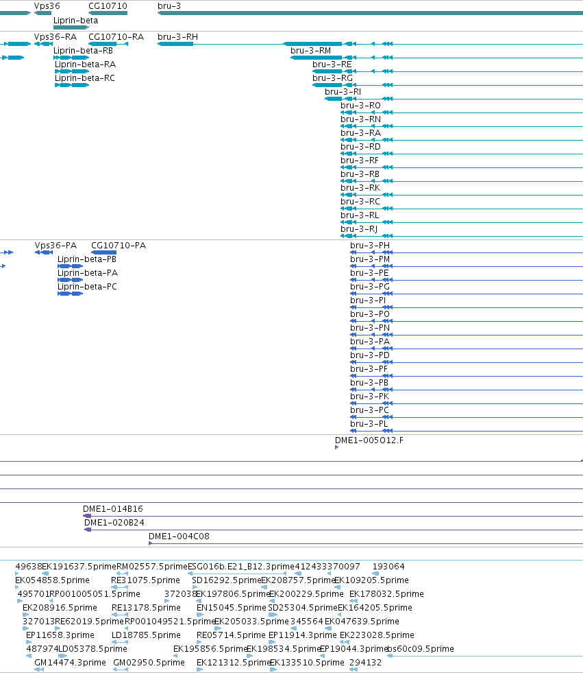Click the EK178032.5prime EST label
The height and width of the screenshot is (673, 583).
[386, 594]
